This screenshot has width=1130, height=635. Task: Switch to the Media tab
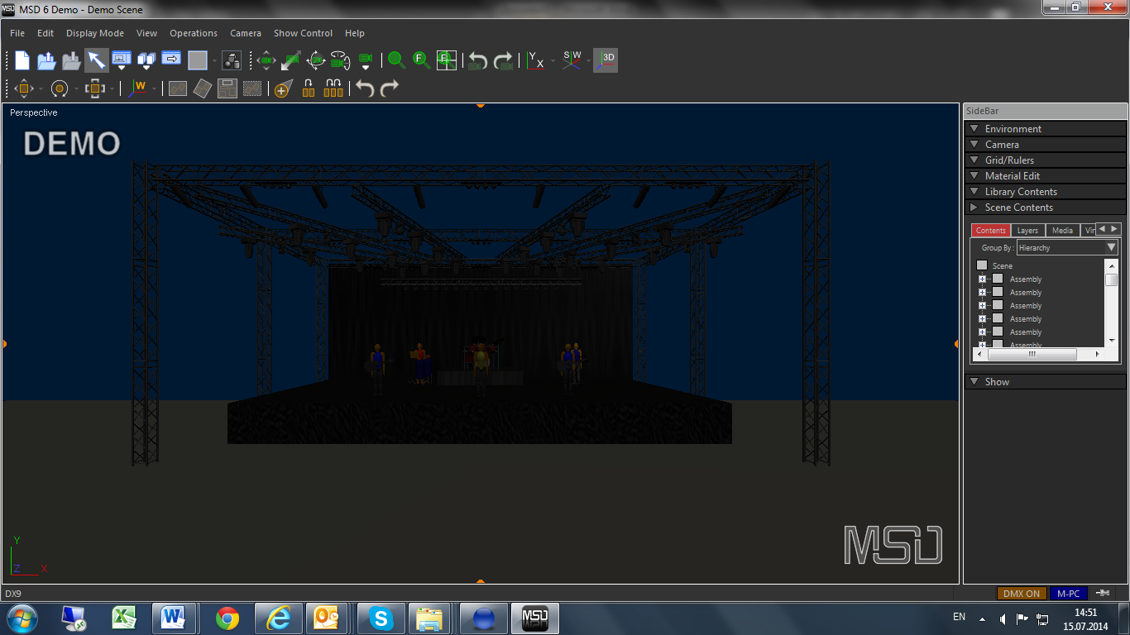tap(1063, 231)
